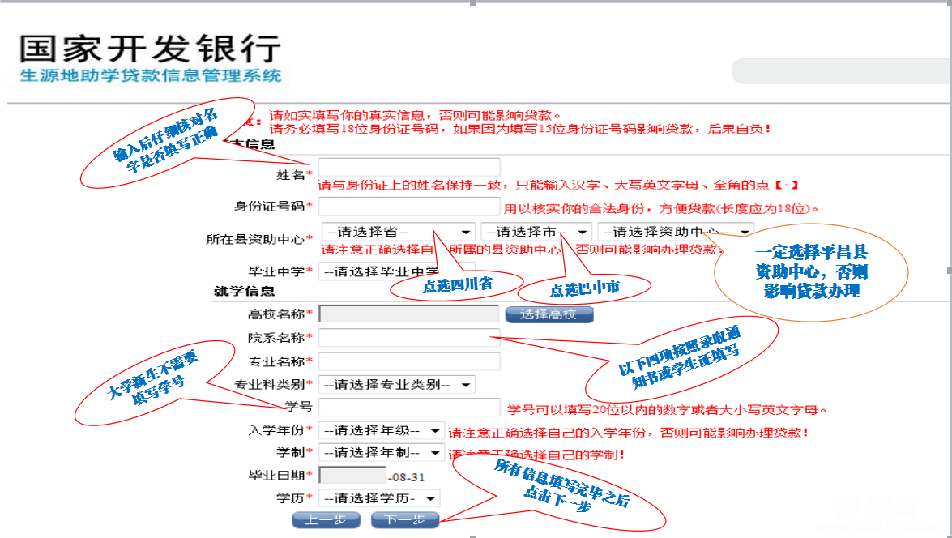Go back with the 上一步 button
The image size is (952, 538).
[326, 520]
